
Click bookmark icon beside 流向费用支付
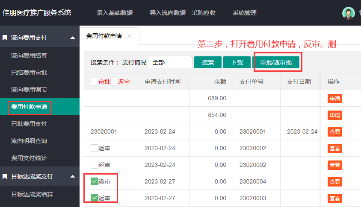(x=5, y=38)
